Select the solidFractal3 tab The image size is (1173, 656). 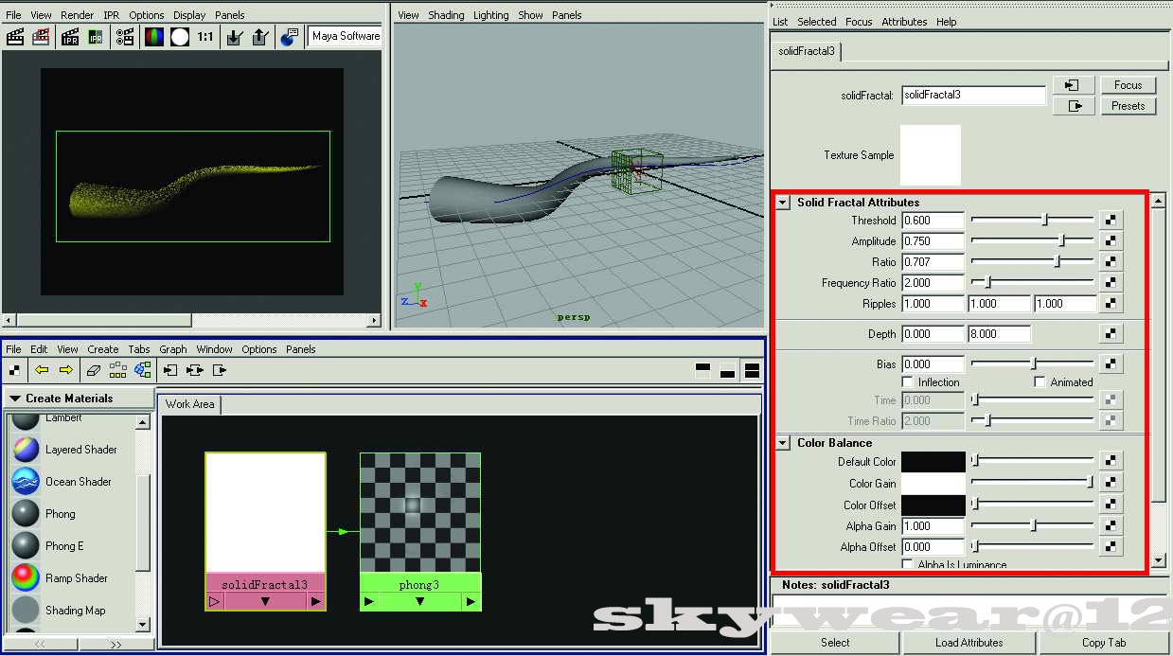click(807, 51)
